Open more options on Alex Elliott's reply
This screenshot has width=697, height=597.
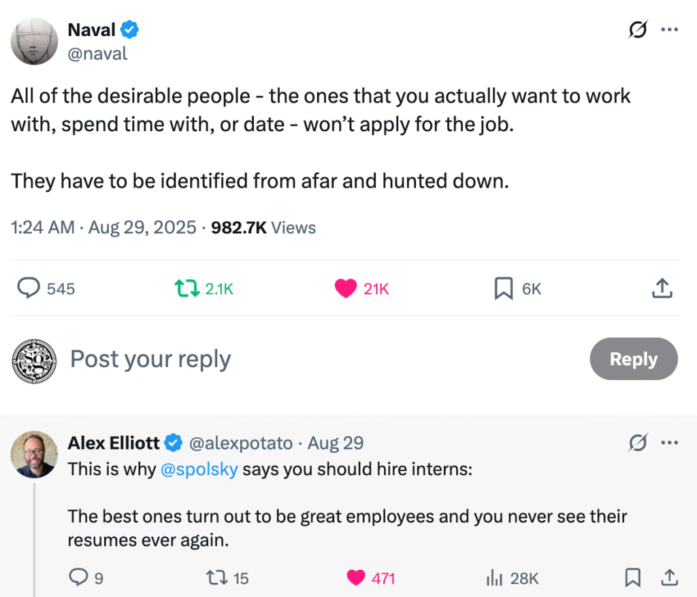(x=670, y=443)
